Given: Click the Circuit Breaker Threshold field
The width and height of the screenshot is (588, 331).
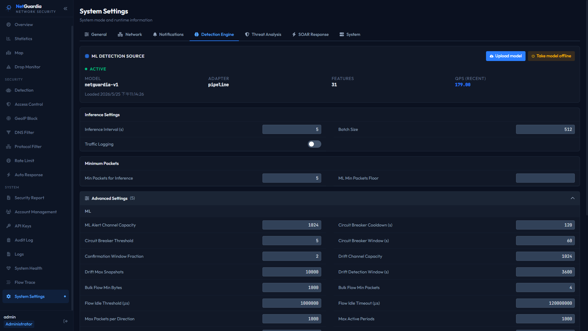Looking at the screenshot, I should pos(292,241).
